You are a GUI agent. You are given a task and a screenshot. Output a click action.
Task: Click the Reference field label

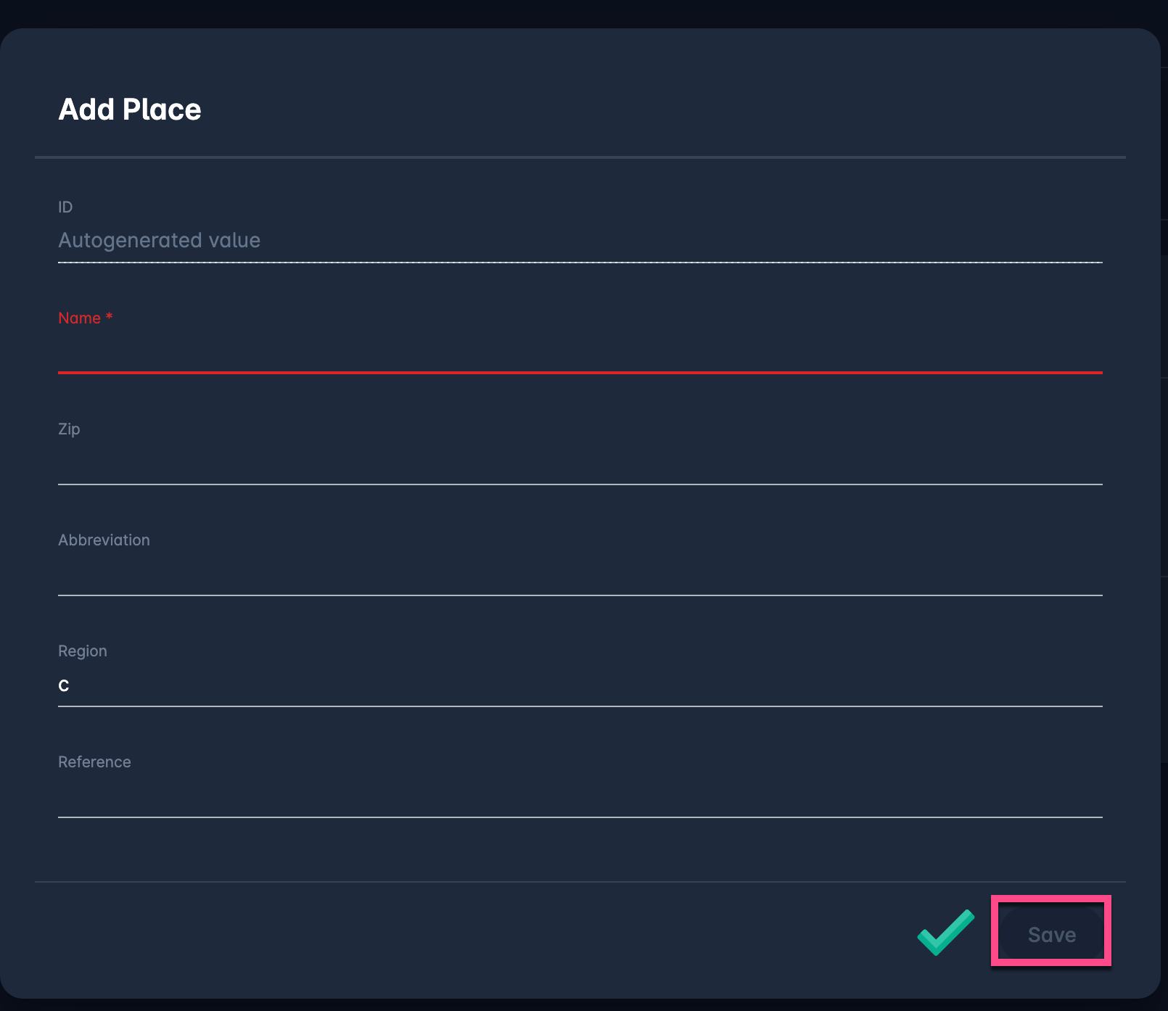point(94,762)
